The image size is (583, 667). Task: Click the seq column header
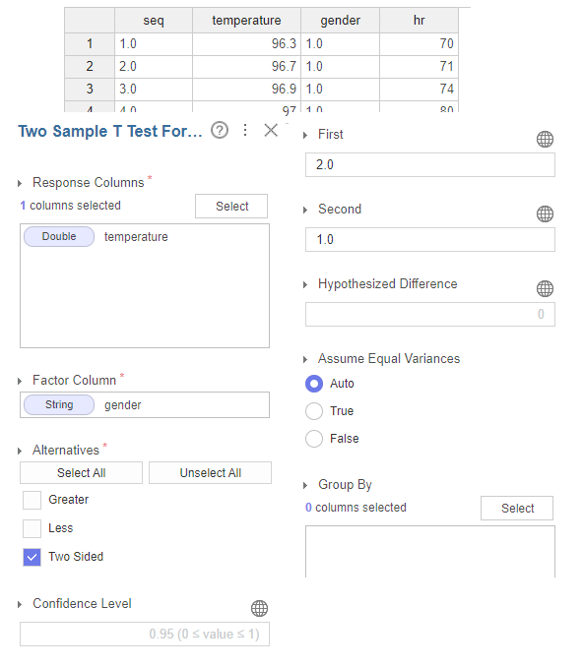tap(154, 21)
